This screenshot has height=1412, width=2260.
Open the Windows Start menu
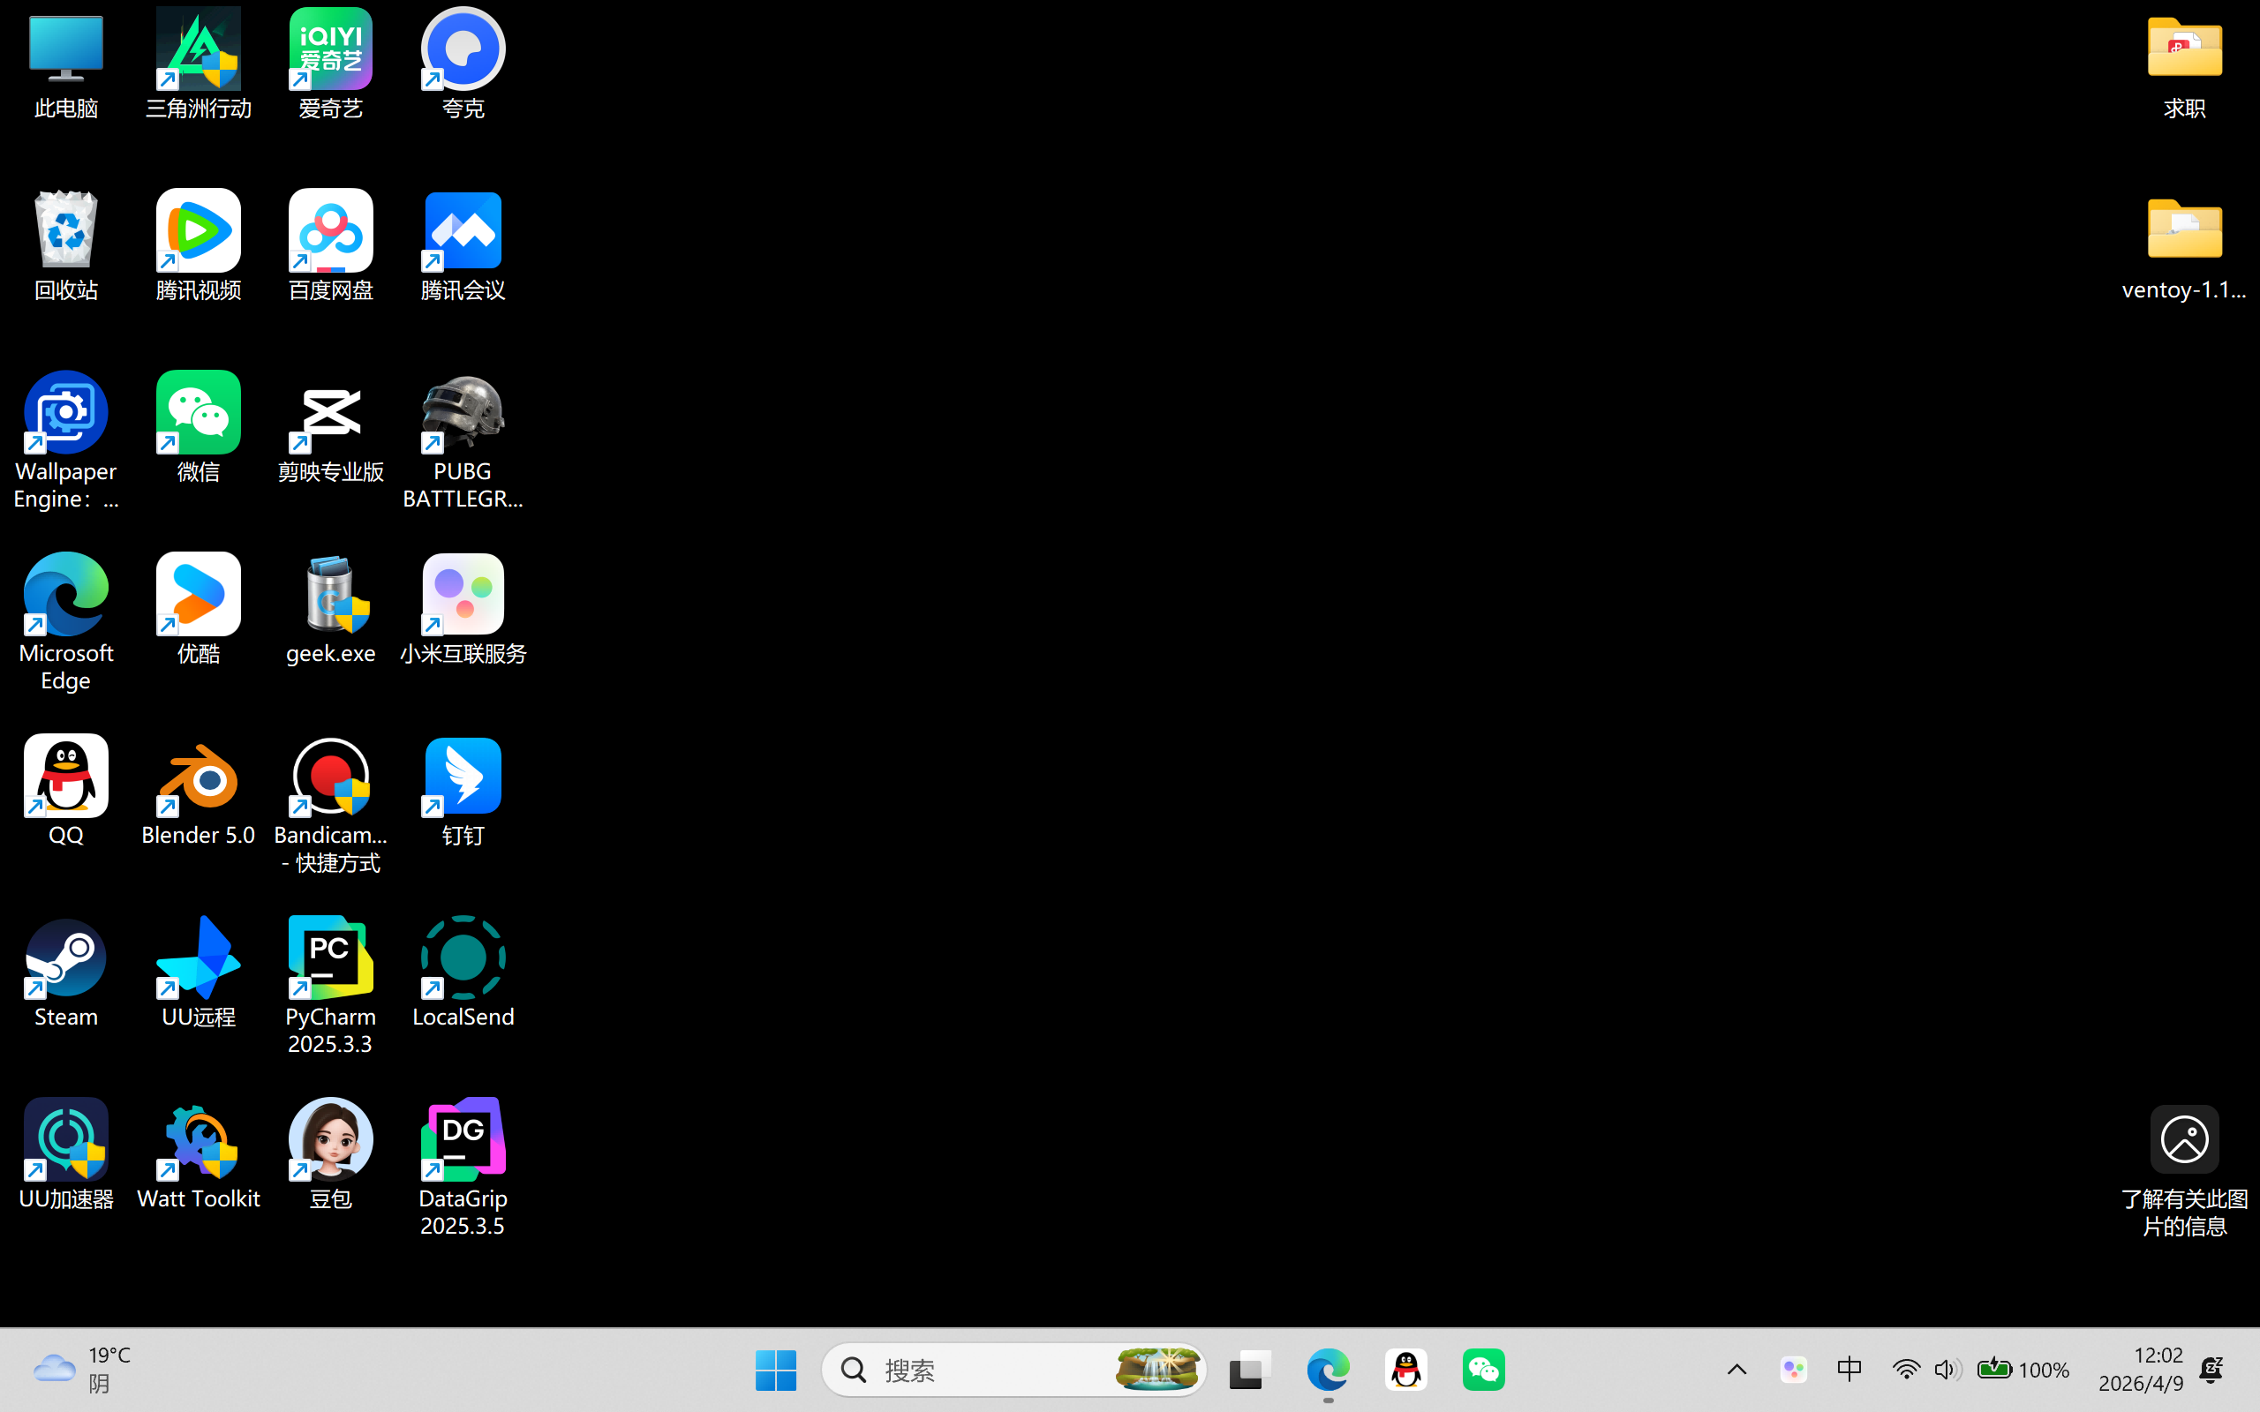point(775,1370)
